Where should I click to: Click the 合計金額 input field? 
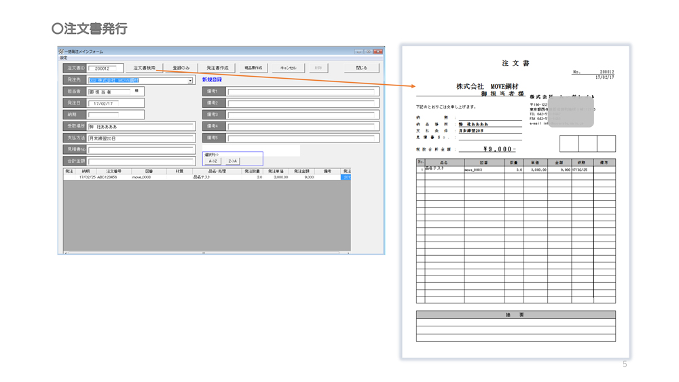click(141, 161)
